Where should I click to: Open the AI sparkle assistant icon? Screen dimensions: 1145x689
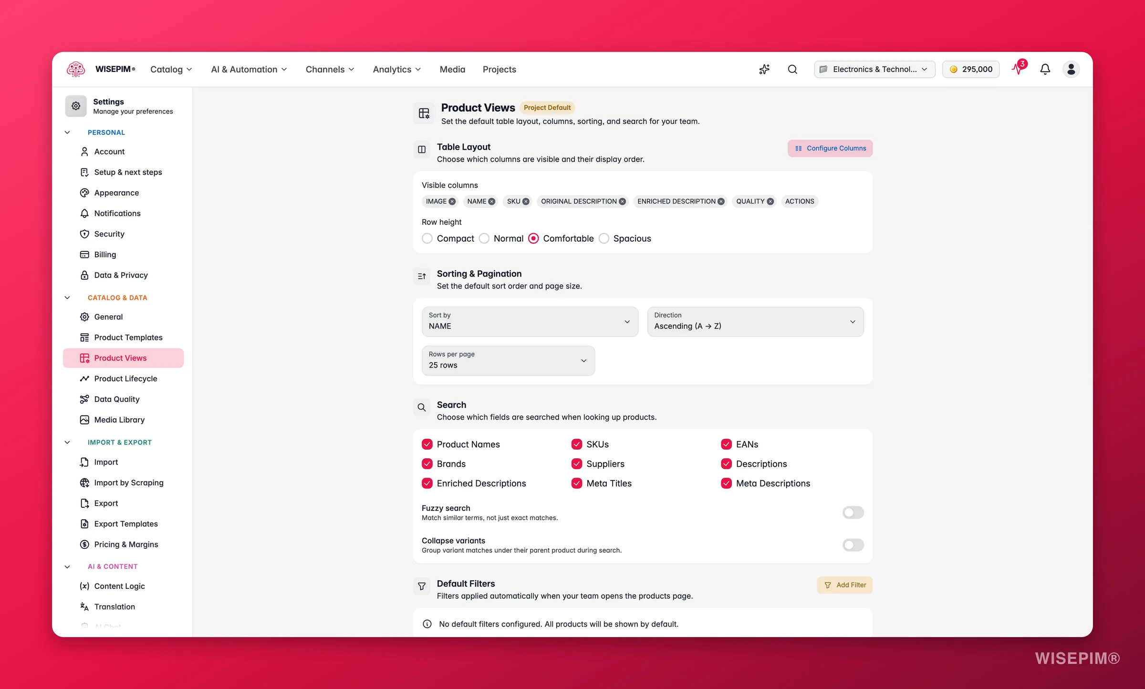click(764, 69)
